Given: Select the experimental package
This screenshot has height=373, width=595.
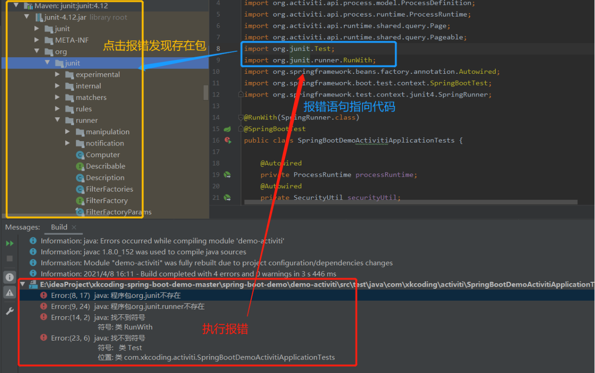Looking at the screenshot, I should [x=98, y=74].
